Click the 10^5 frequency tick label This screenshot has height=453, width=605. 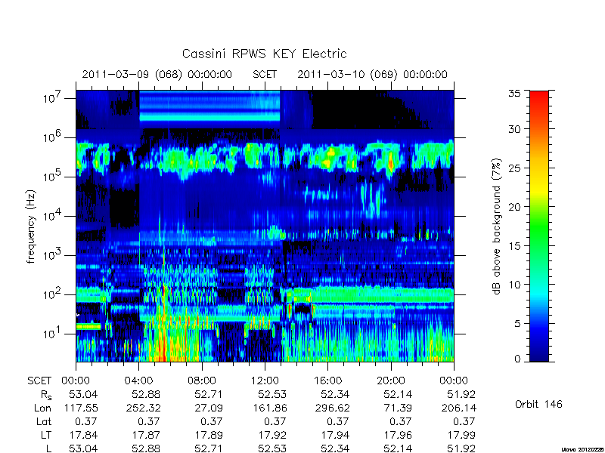53,177
